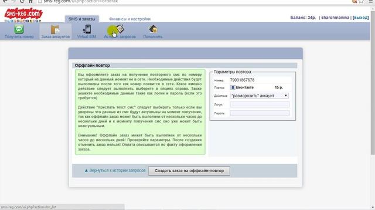This screenshot has width=375, height=210.
Task: Click the number 79031867678
Action: coord(242,80)
